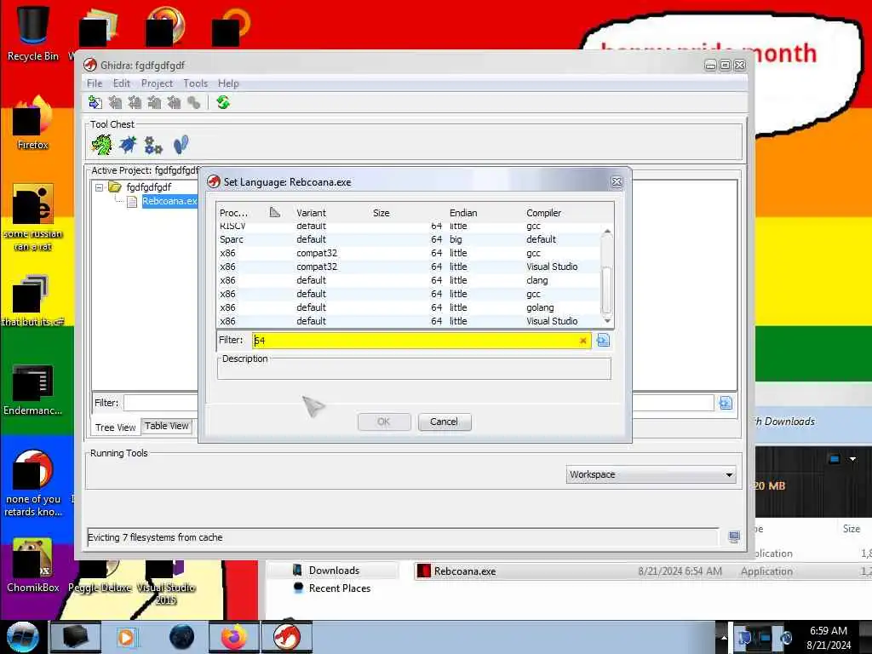Open the Workspace dropdown in Running Tools
The height and width of the screenshot is (654, 872).
tap(651, 474)
